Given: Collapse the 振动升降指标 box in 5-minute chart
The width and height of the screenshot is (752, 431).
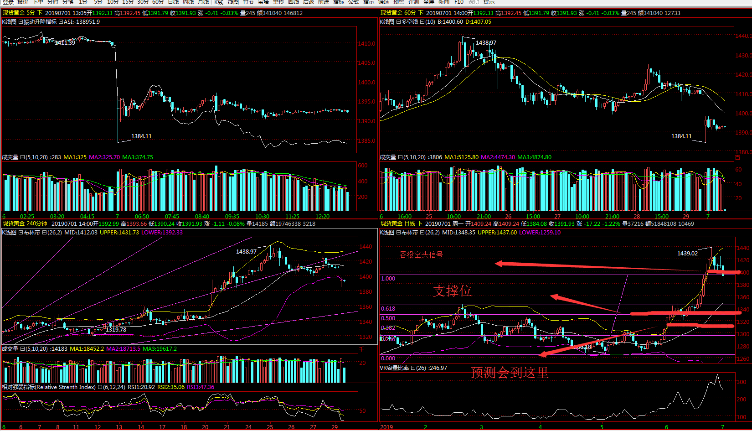Looking at the screenshot, I should click(21, 22).
